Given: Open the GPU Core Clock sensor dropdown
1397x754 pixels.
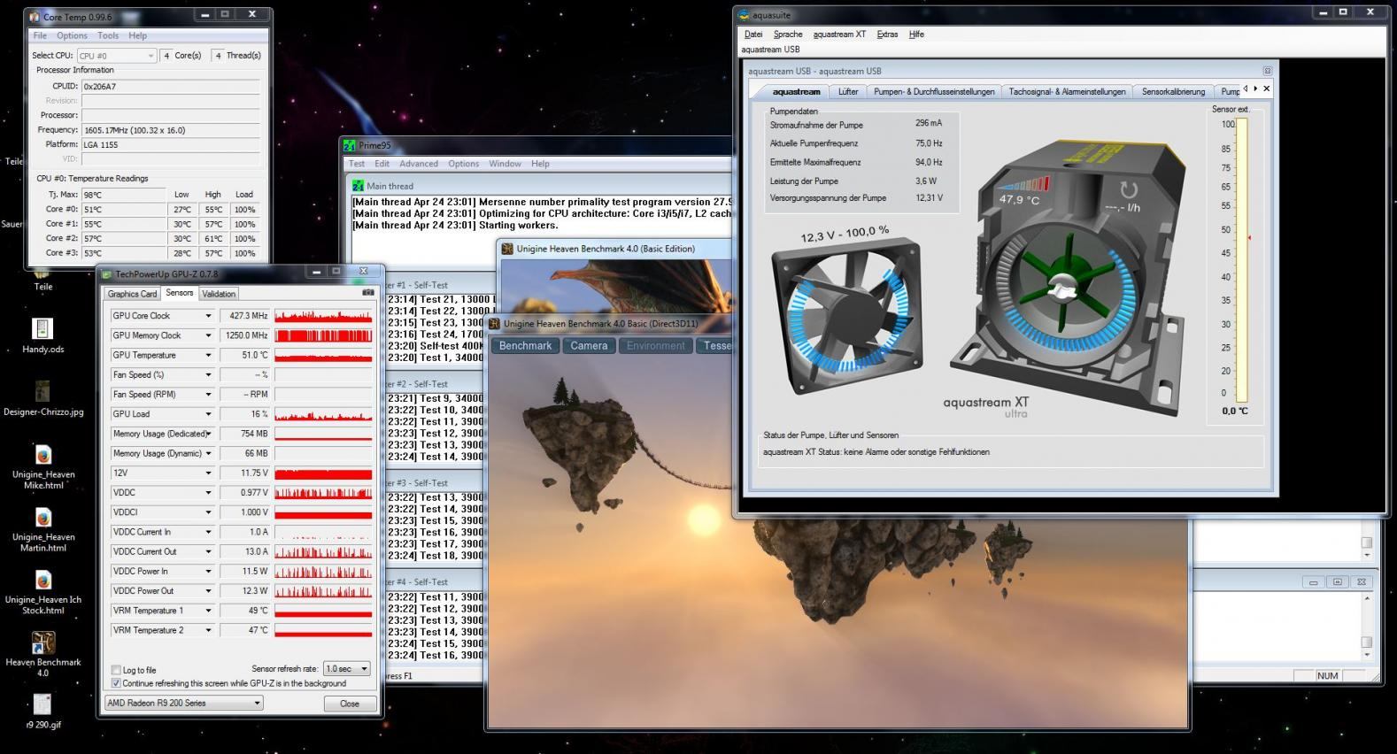Looking at the screenshot, I should point(209,316).
